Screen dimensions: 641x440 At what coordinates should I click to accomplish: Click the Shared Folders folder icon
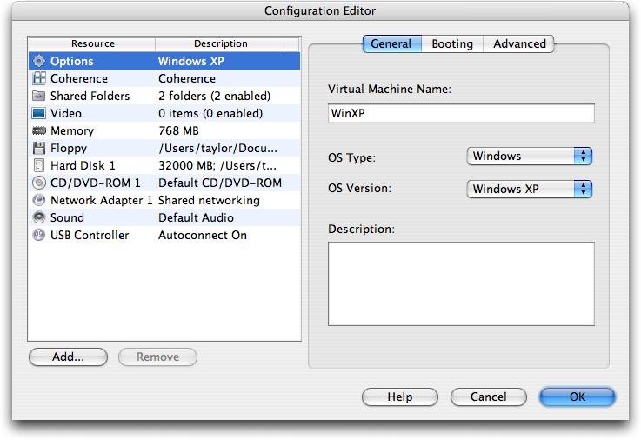click(x=39, y=96)
